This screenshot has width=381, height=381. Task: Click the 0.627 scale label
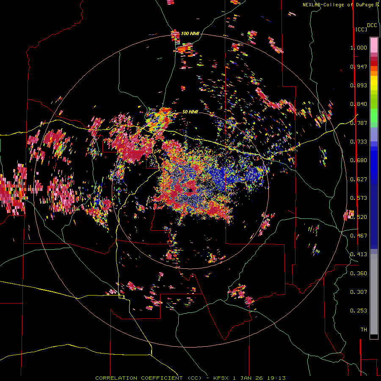(359, 179)
